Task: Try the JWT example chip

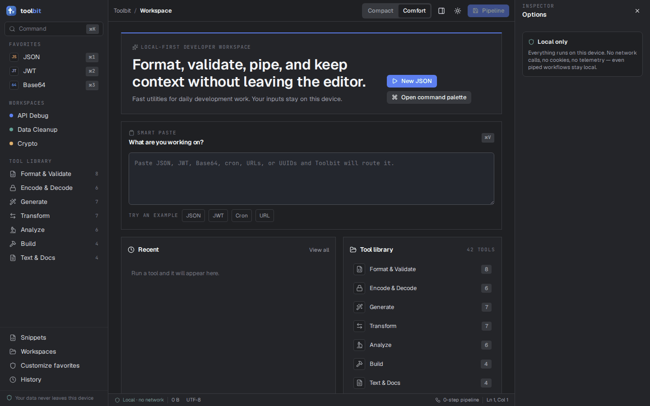Action: [x=218, y=216]
